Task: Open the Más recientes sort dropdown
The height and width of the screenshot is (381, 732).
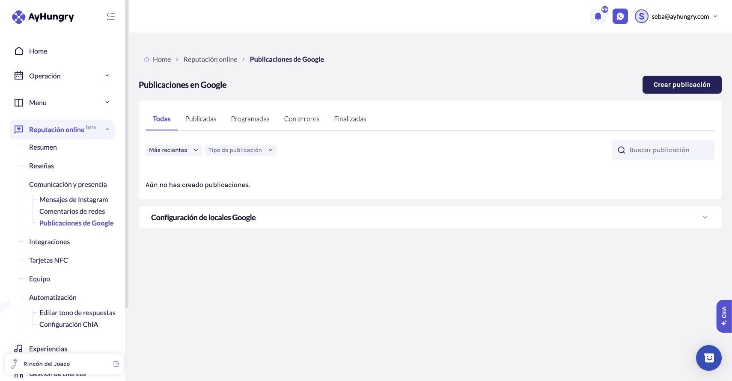Action: 173,150
